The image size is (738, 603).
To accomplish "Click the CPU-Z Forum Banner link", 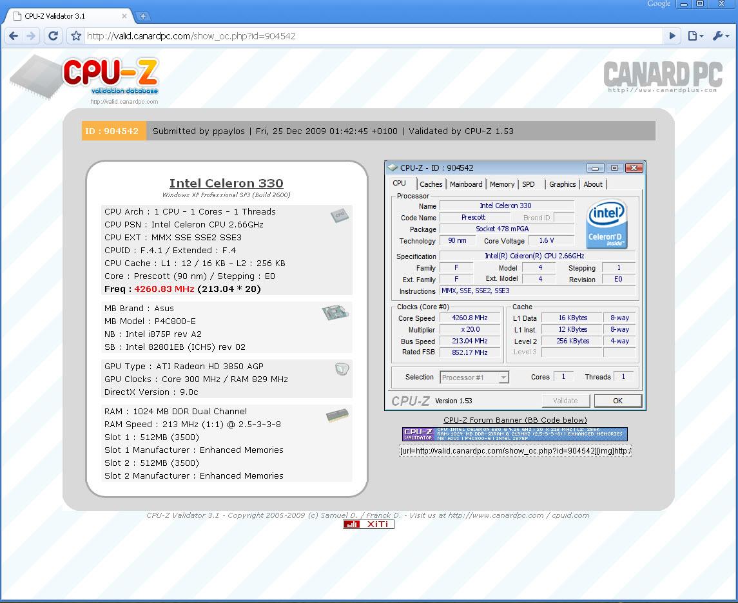I will (515, 420).
